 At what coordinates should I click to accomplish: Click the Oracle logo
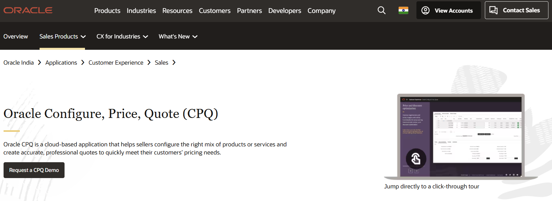[28, 10]
